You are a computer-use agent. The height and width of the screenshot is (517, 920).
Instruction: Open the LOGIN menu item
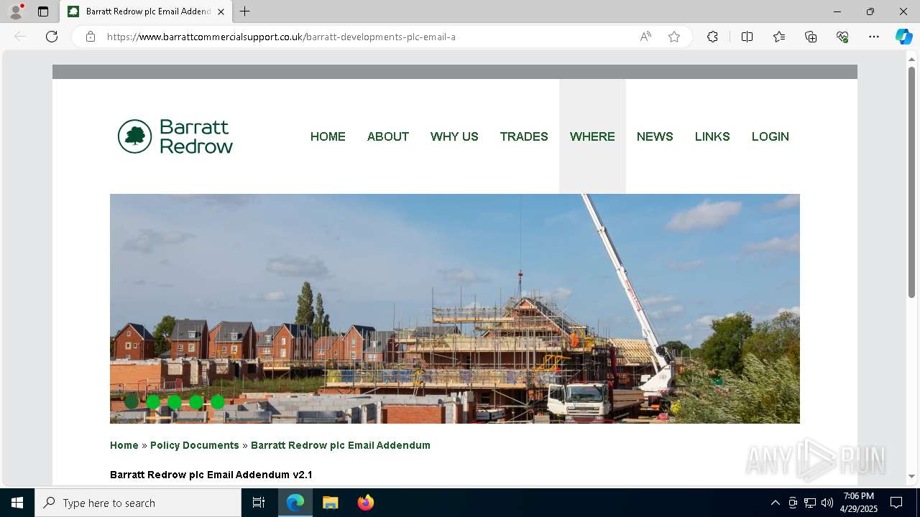tap(770, 136)
